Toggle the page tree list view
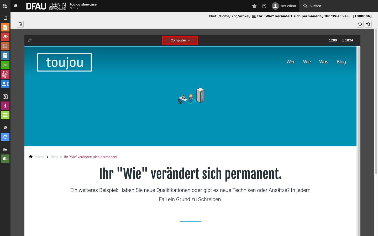The height and width of the screenshot is (236, 378). [x=16, y=6]
